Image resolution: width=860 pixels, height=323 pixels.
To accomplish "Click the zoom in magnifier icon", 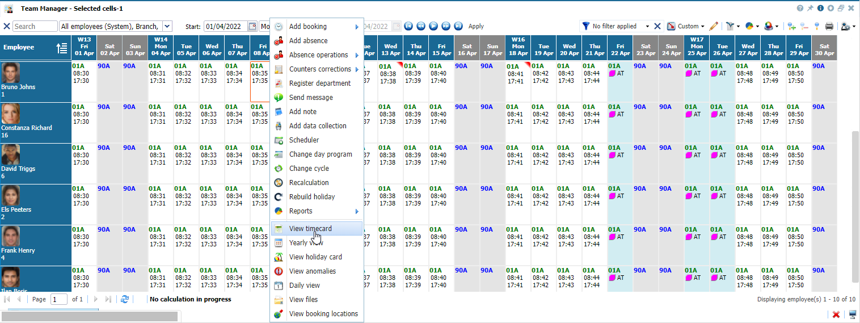I will [x=791, y=26].
